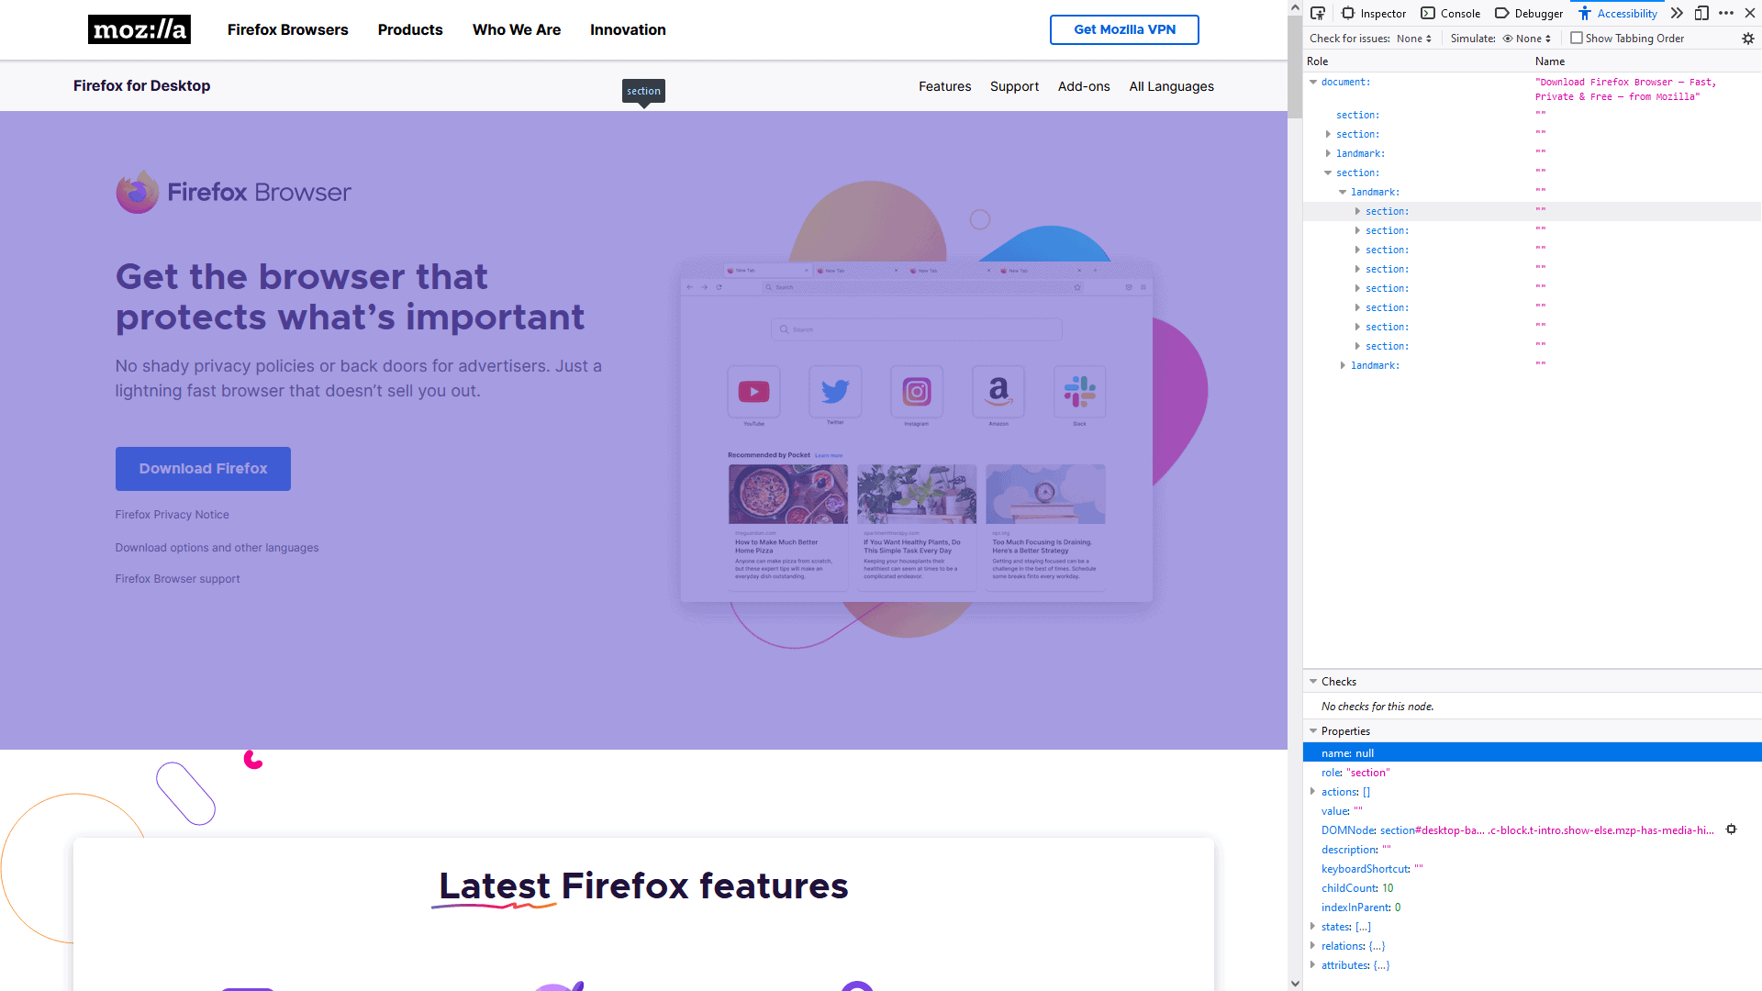Open the Check for issues dropdown

pos(1414,38)
